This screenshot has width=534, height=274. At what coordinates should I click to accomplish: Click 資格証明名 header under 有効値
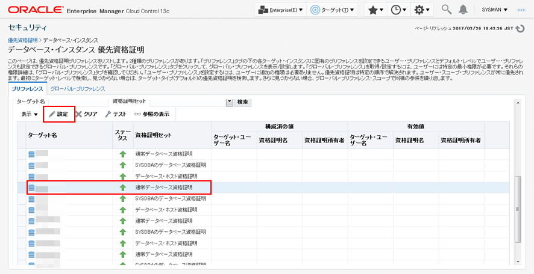point(416,140)
